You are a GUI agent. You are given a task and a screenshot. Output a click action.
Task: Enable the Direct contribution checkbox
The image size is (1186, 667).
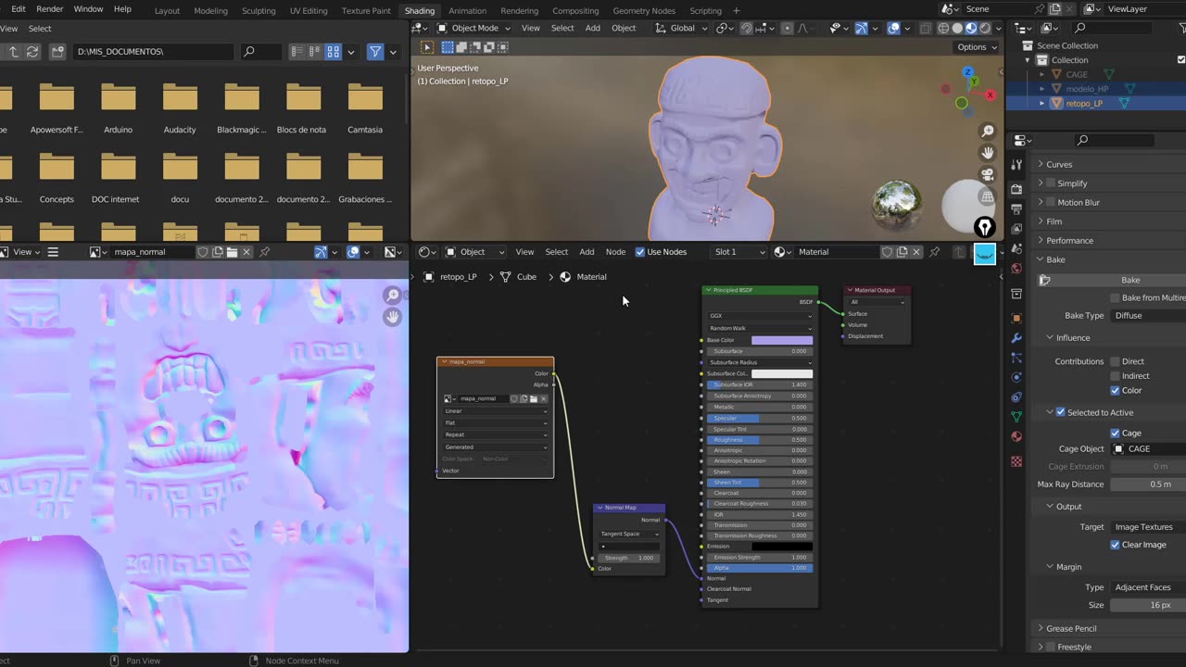[1116, 361]
